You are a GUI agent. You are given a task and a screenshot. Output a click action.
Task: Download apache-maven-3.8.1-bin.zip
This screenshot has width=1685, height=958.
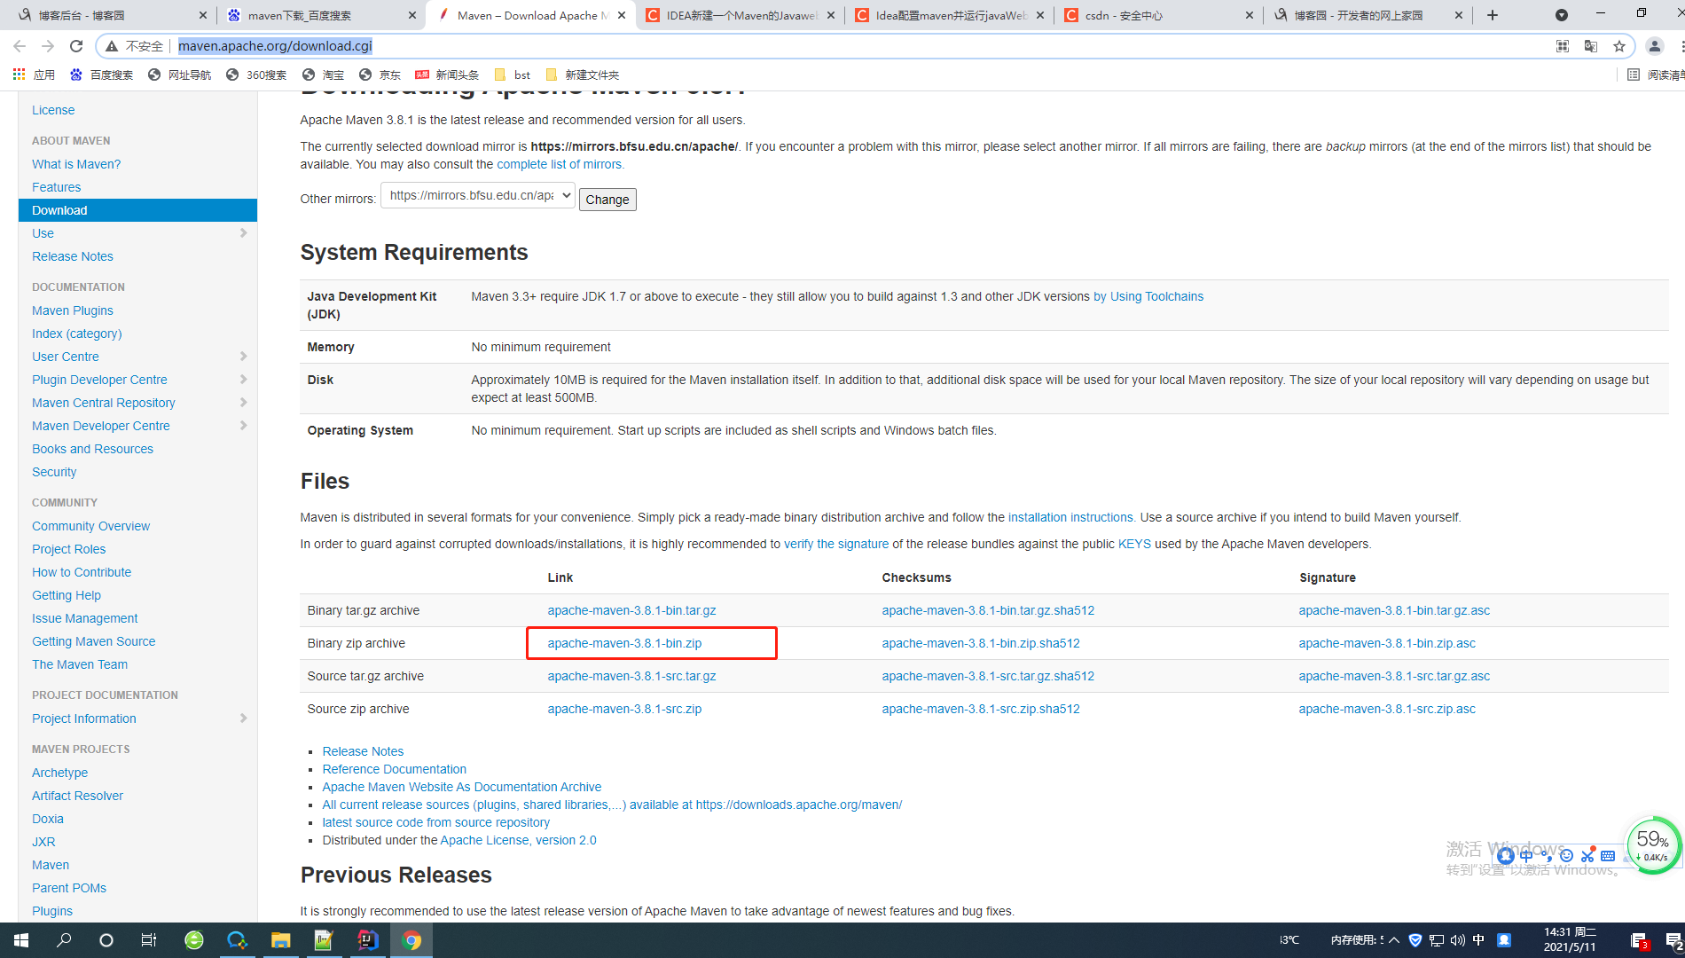tap(624, 643)
